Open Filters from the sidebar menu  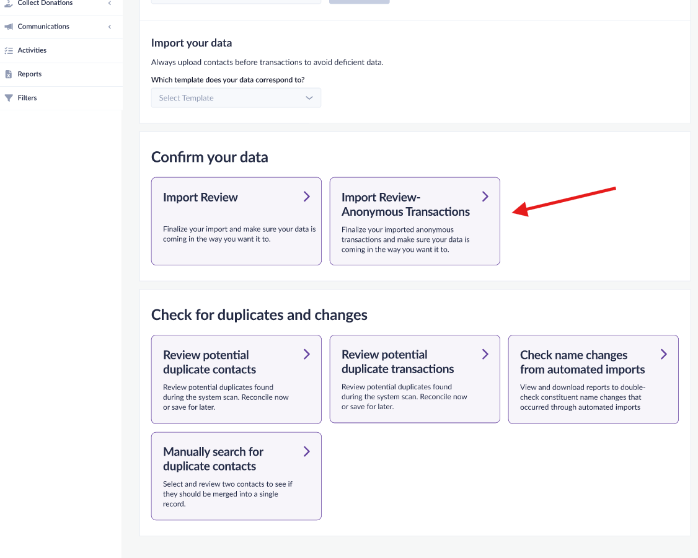pos(27,98)
